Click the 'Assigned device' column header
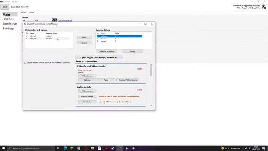The width and height of the screenshot is (268, 151). pos(52,33)
